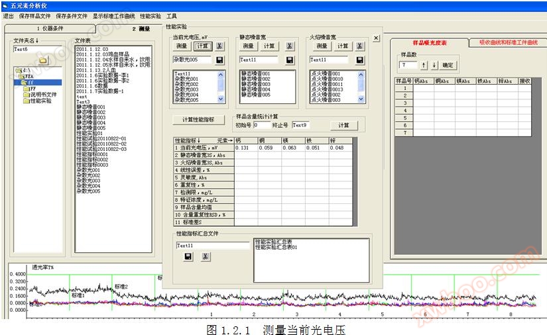Viewport: 547px width, 335px height.
Task: Switch to 吸收曲线和标准工作曲线 tab
Action: [507, 42]
